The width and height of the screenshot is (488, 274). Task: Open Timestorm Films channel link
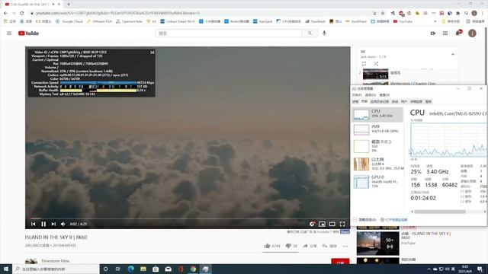pyautogui.click(x=56, y=261)
